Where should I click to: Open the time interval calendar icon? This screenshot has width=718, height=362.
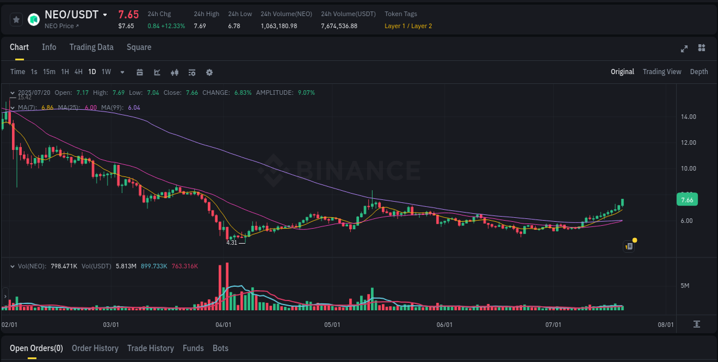point(140,72)
